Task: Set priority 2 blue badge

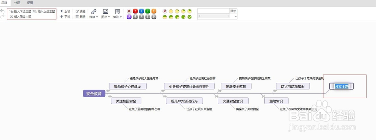Action: point(141,11)
